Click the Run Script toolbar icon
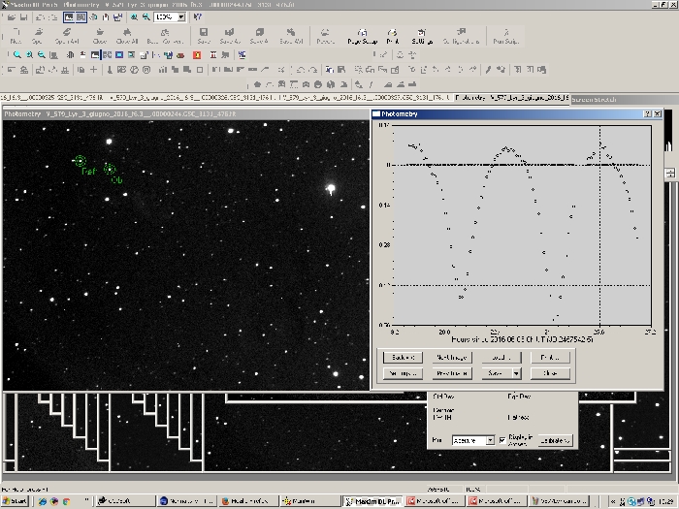Screen dimensions: 679x509 (x=505, y=36)
